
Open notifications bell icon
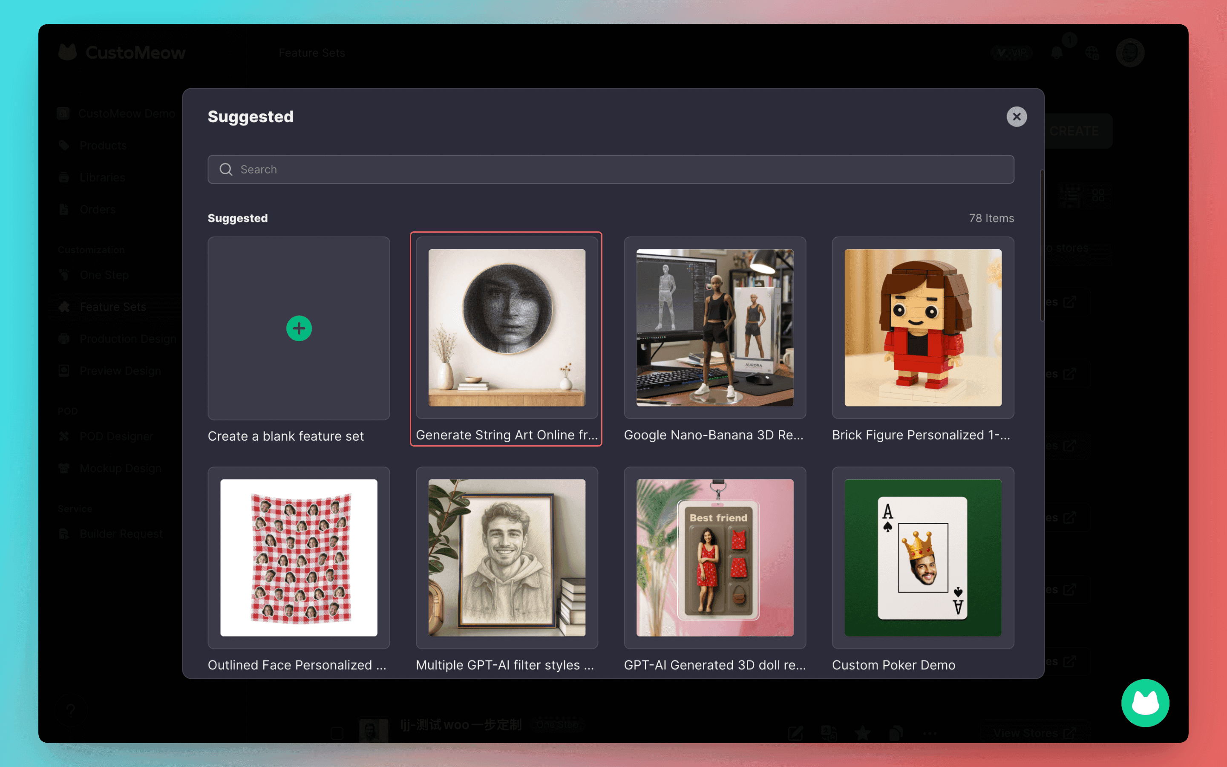pyautogui.click(x=1057, y=53)
